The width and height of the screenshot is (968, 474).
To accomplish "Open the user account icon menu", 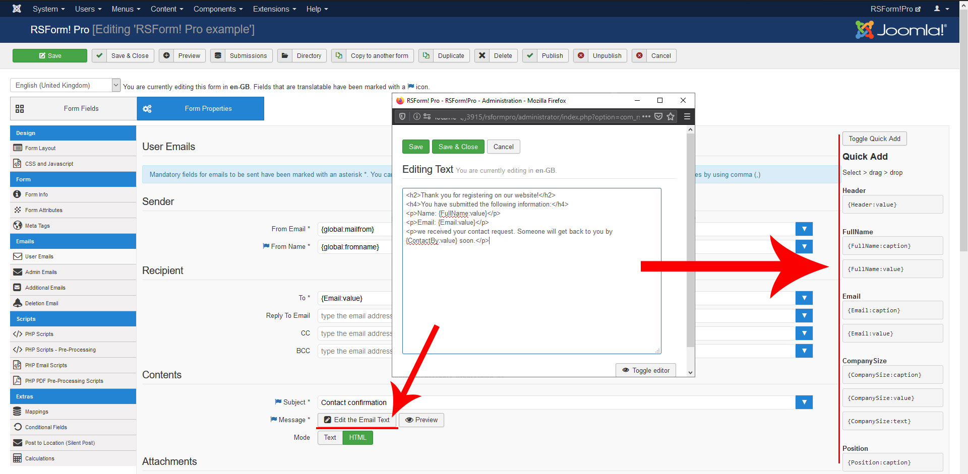I will point(941,9).
